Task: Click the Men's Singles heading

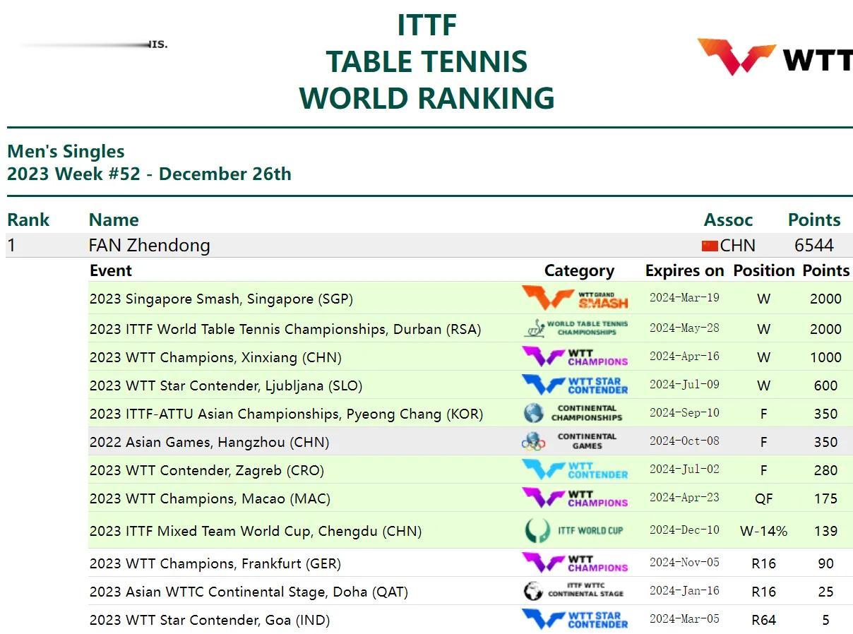Action: pos(66,151)
